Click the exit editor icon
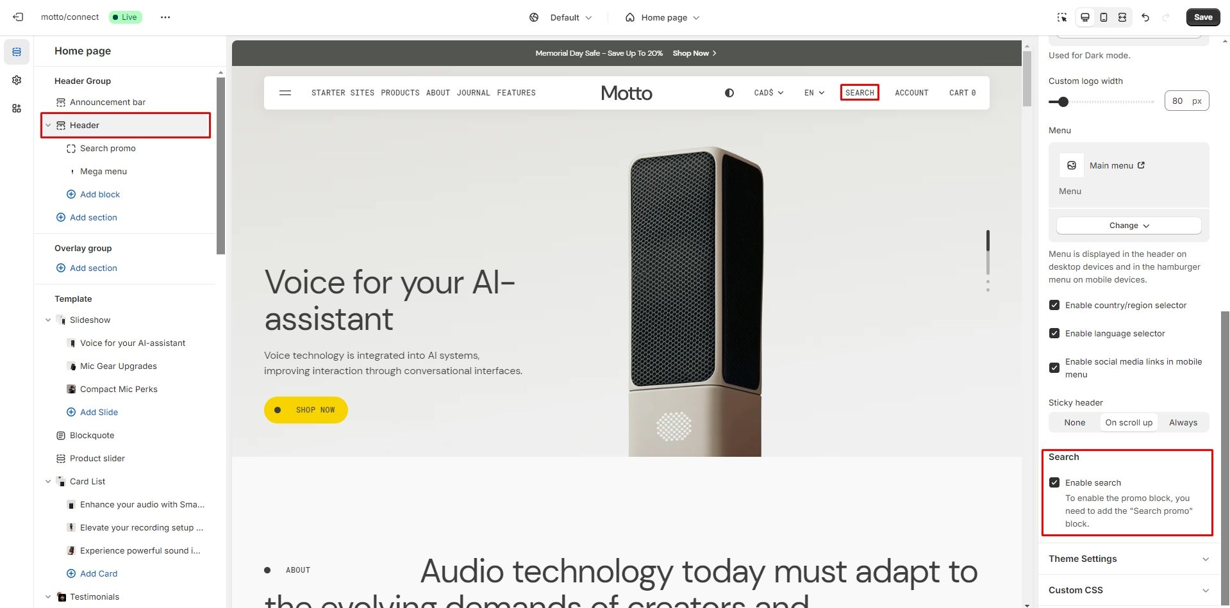This screenshot has width=1230, height=608. 18,17
